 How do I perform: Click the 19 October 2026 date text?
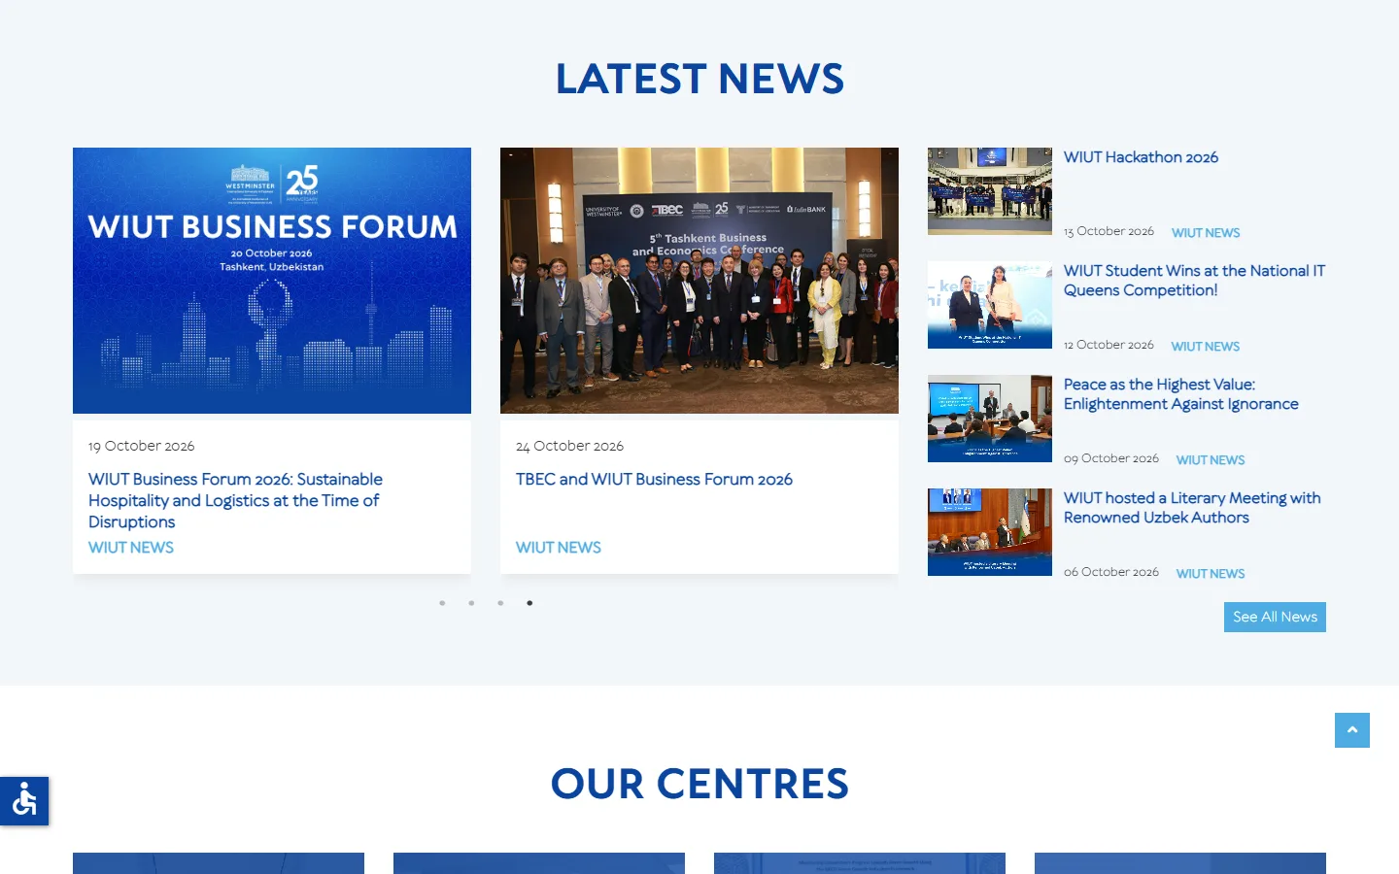click(141, 446)
